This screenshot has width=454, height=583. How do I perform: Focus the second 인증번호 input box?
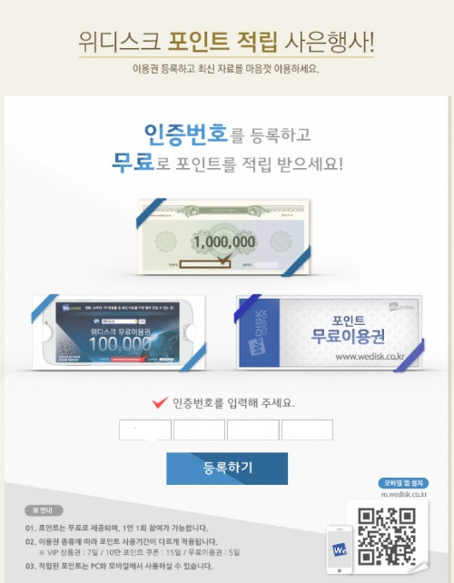(x=199, y=430)
